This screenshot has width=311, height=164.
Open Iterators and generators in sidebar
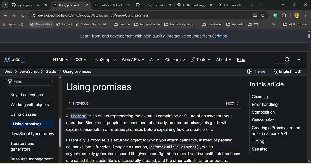point(23,146)
